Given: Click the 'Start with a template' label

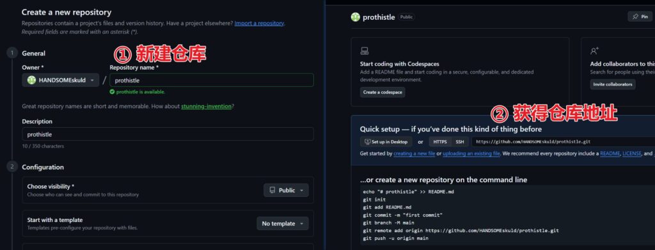Looking at the screenshot, I should coord(55,220).
